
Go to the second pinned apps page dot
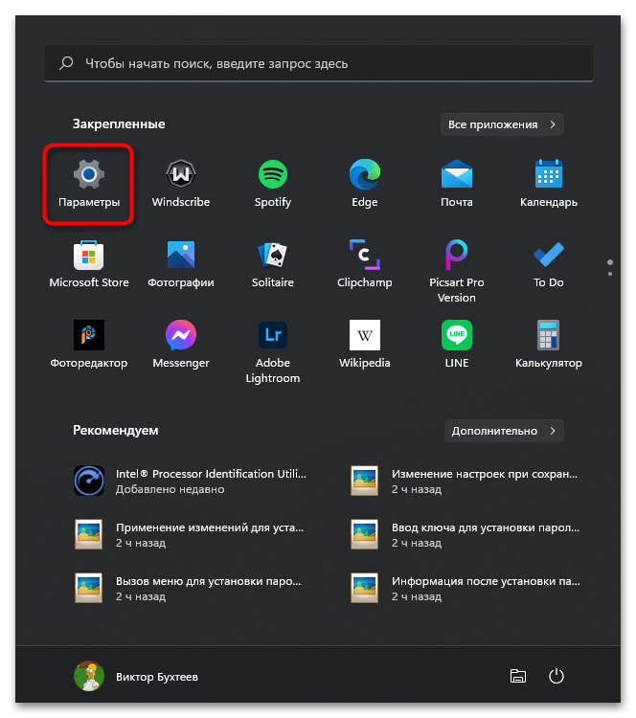pyautogui.click(x=610, y=274)
